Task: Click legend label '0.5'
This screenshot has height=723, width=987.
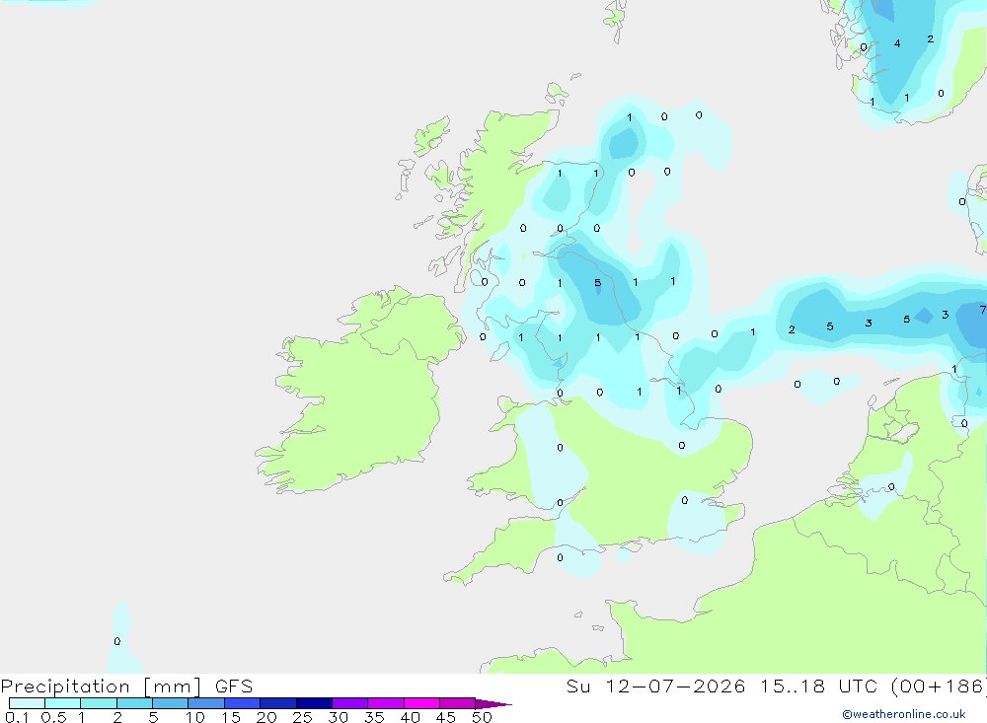Action: click(53, 717)
